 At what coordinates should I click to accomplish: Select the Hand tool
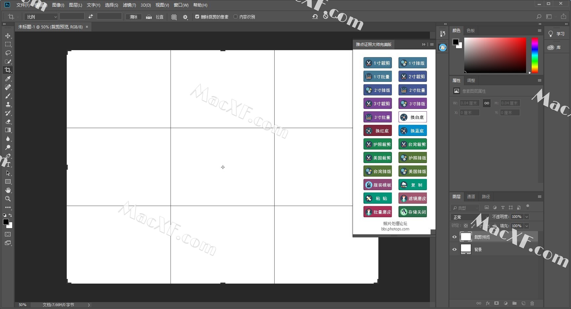pos(8,190)
